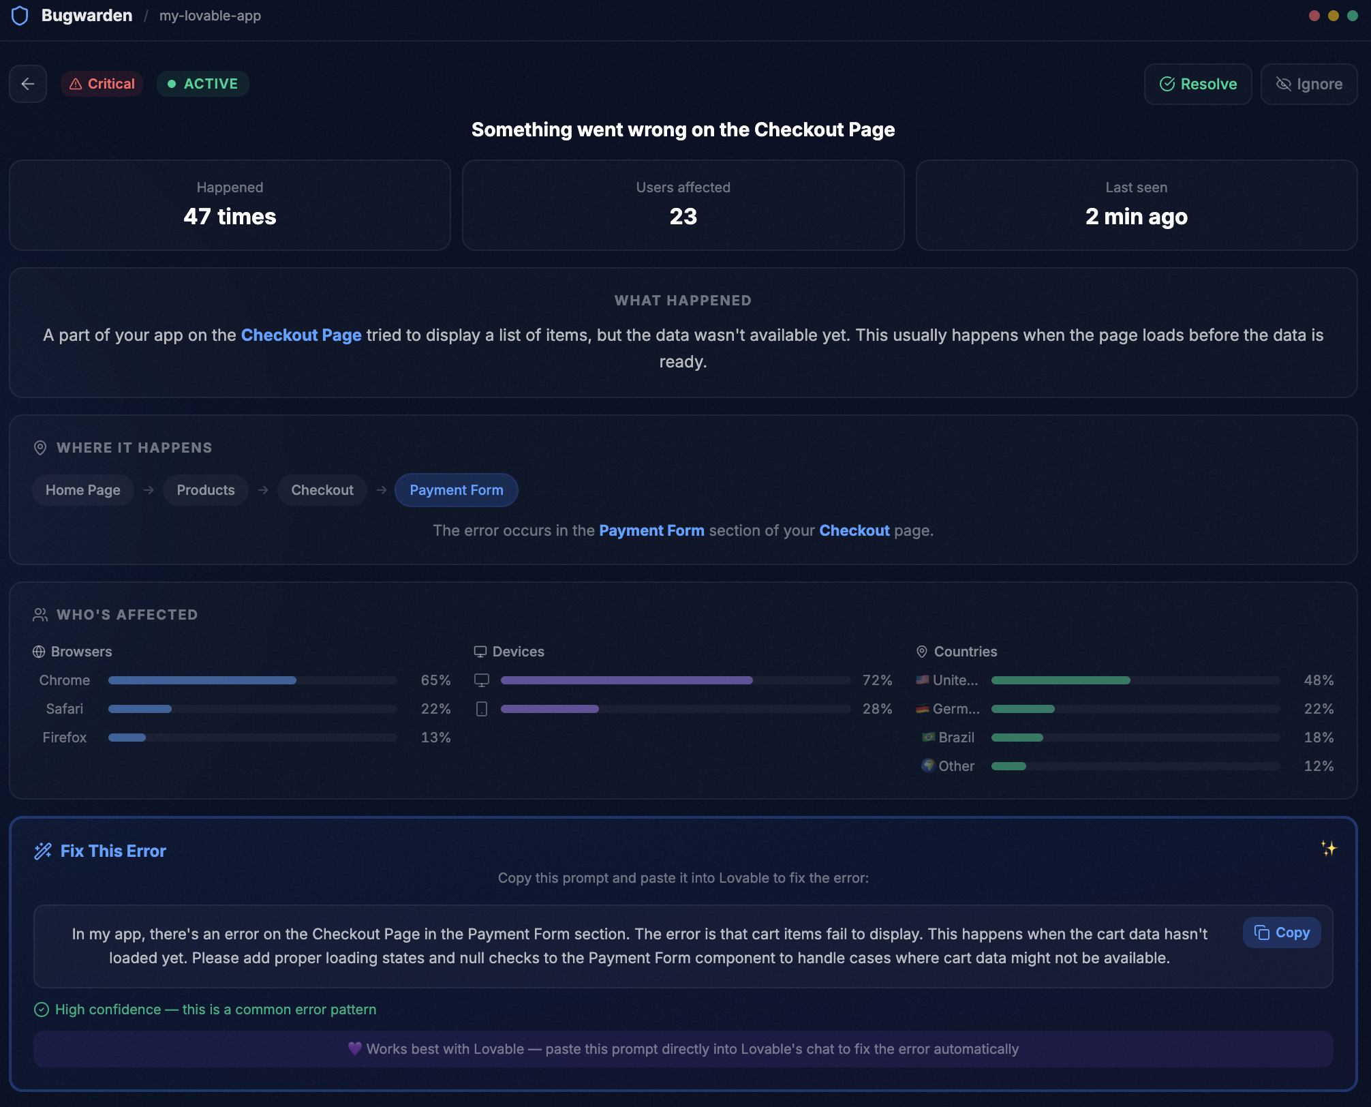Go back using the arrow button
The image size is (1371, 1107).
[x=28, y=84]
